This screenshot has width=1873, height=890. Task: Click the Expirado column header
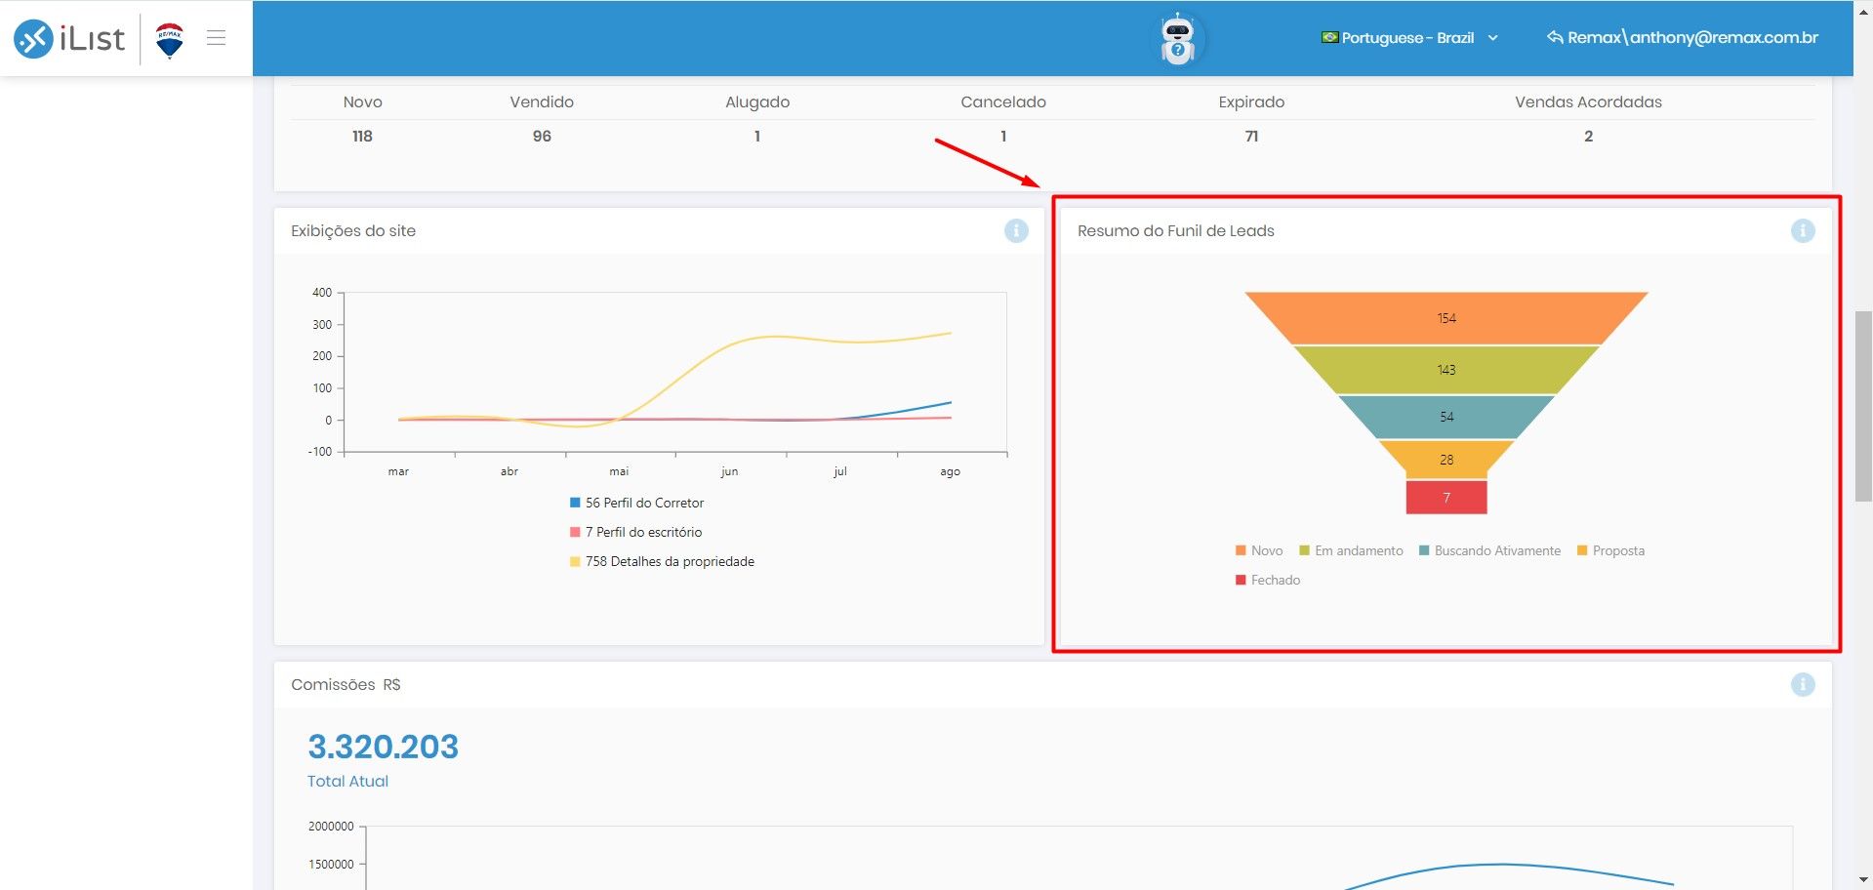click(1251, 102)
